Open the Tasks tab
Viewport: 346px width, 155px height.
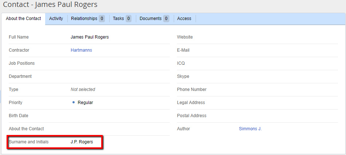(118, 19)
